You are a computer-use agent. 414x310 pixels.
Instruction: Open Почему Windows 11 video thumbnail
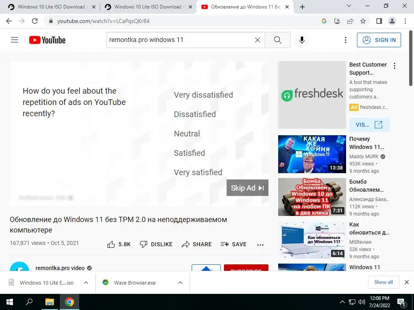click(x=312, y=154)
